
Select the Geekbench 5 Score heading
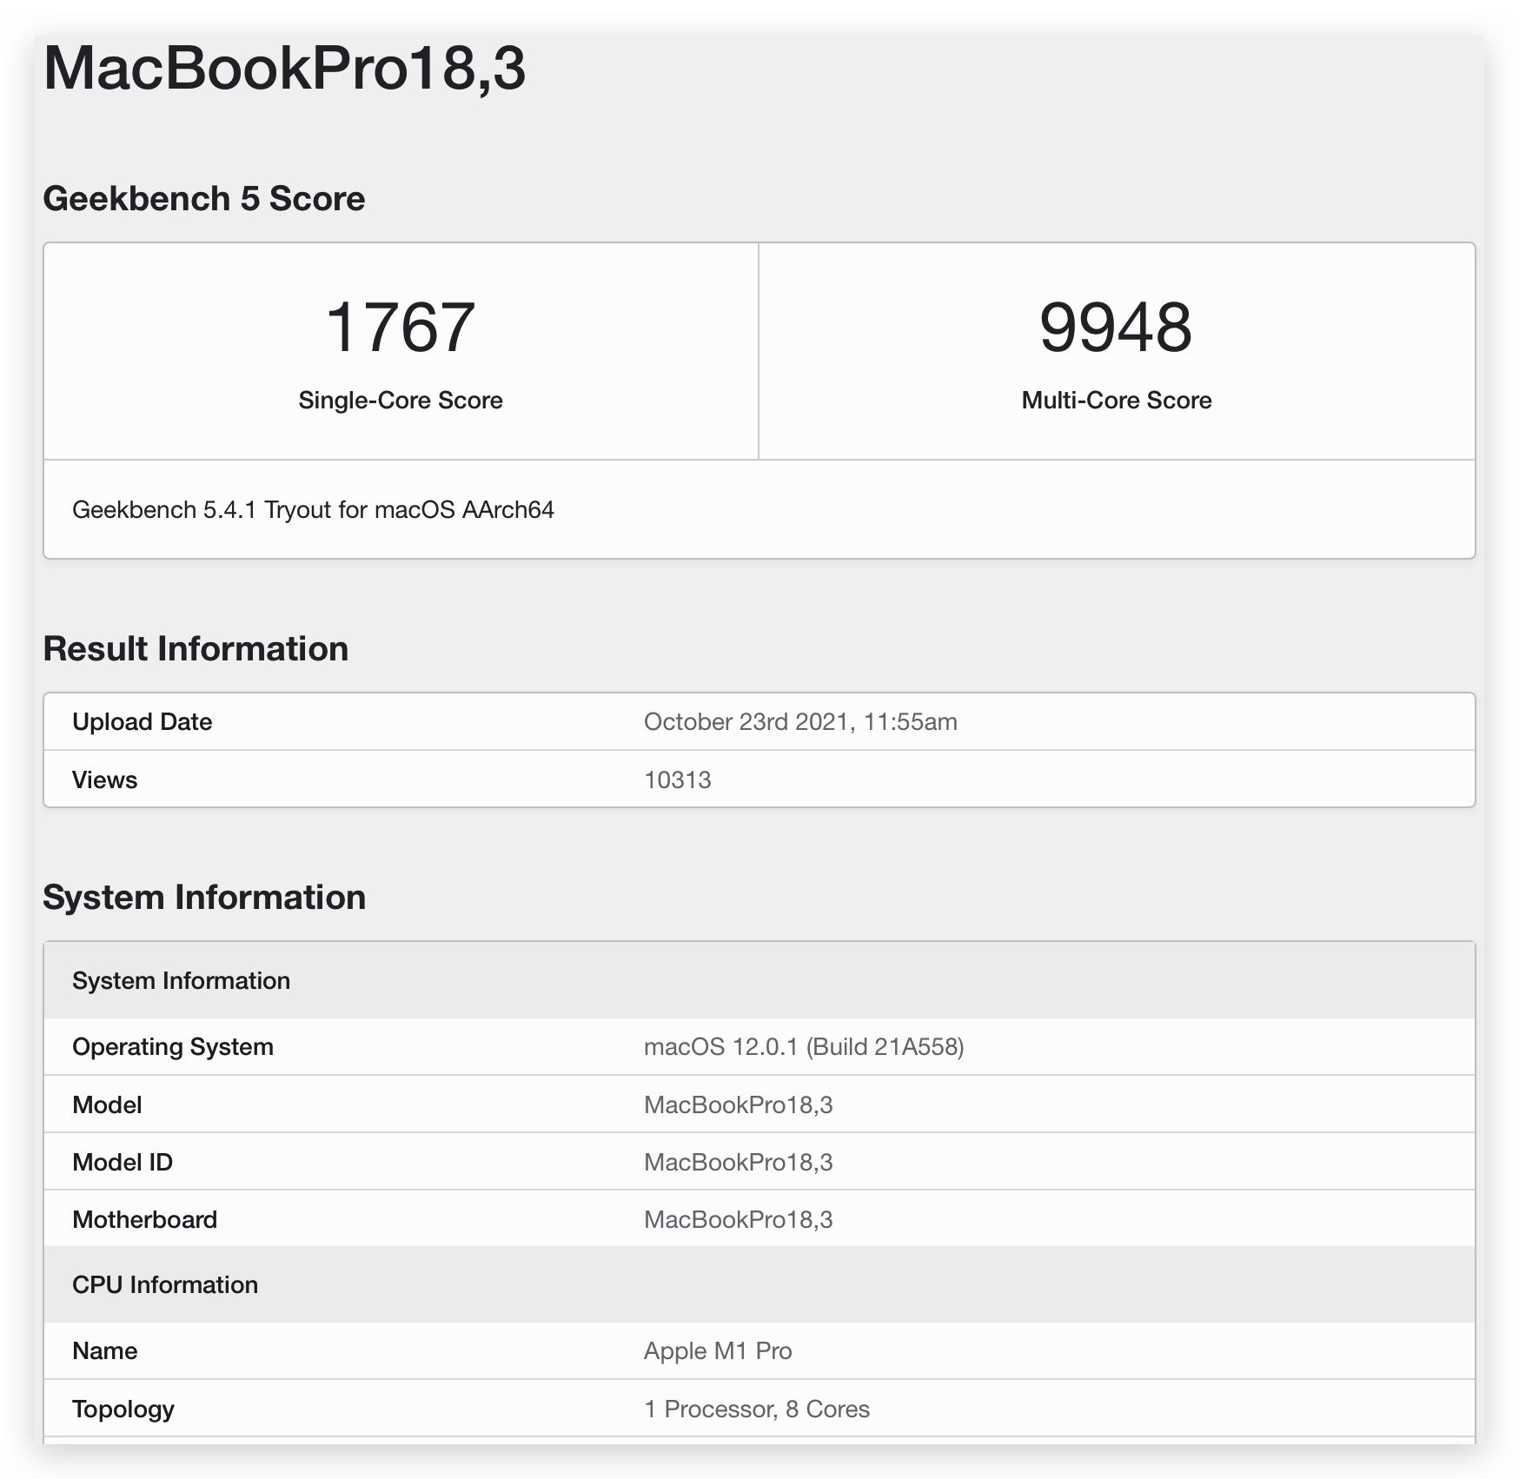pos(204,199)
